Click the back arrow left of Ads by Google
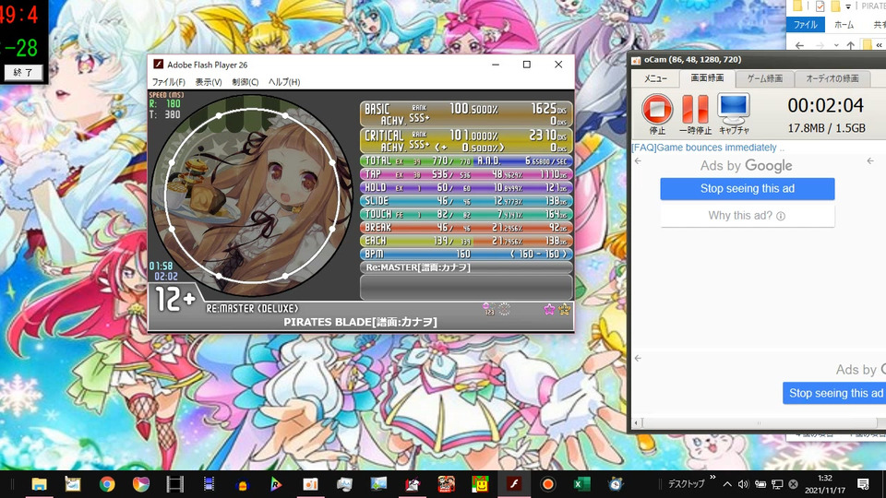Image resolution: width=886 pixels, height=498 pixels. [x=638, y=161]
